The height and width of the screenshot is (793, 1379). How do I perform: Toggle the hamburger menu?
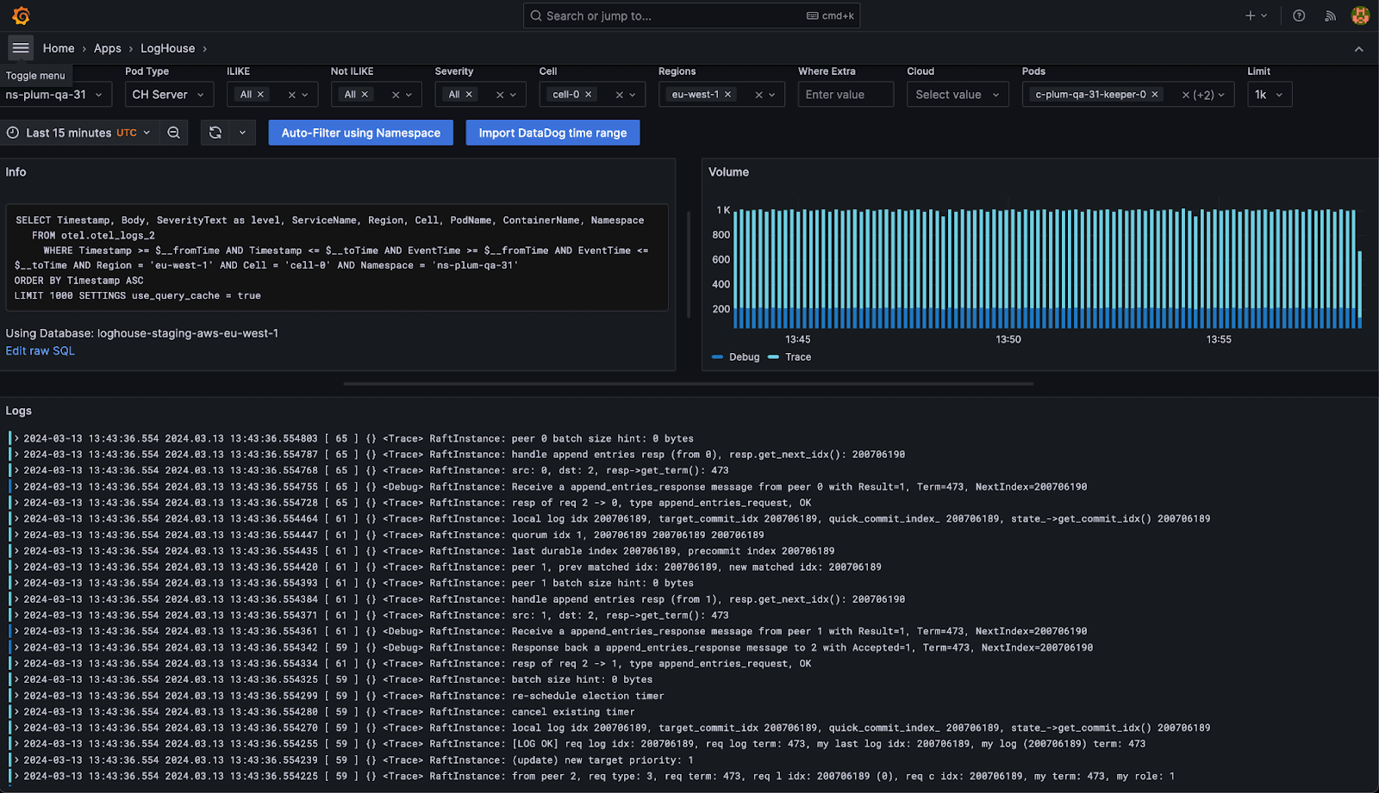point(21,48)
